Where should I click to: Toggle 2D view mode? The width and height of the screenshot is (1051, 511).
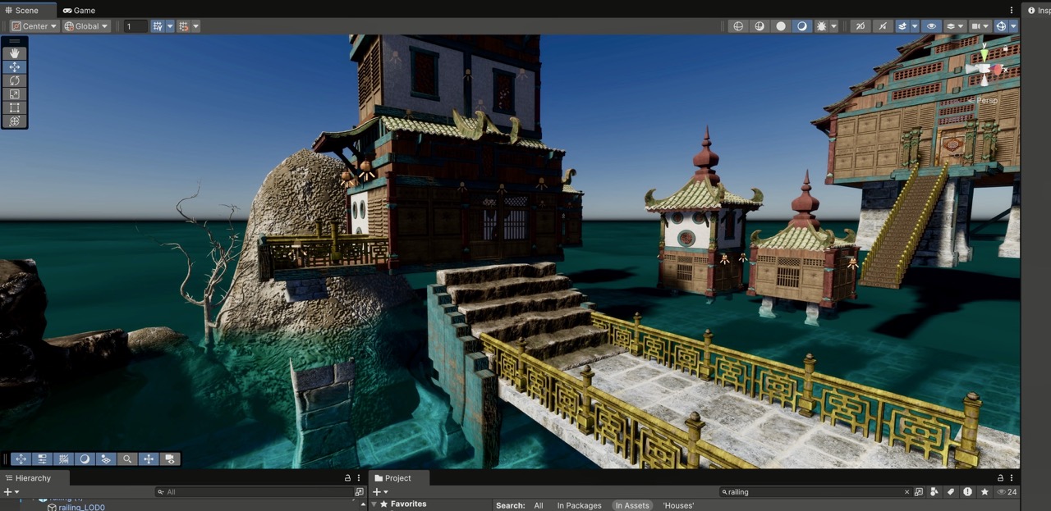pos(861,26)
